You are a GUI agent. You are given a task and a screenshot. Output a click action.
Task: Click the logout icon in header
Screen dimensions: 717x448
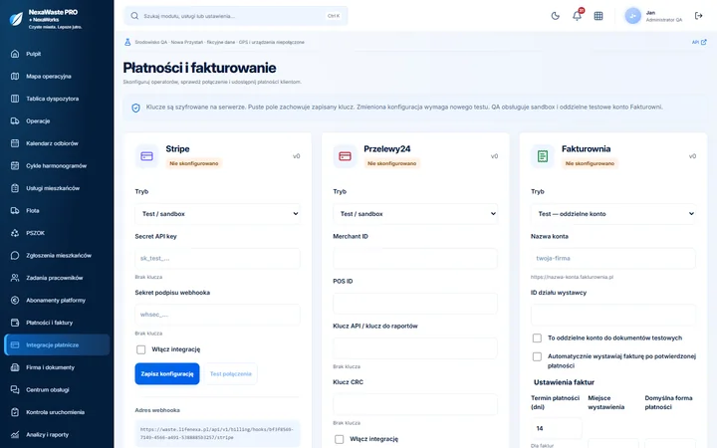pos(698,16)
